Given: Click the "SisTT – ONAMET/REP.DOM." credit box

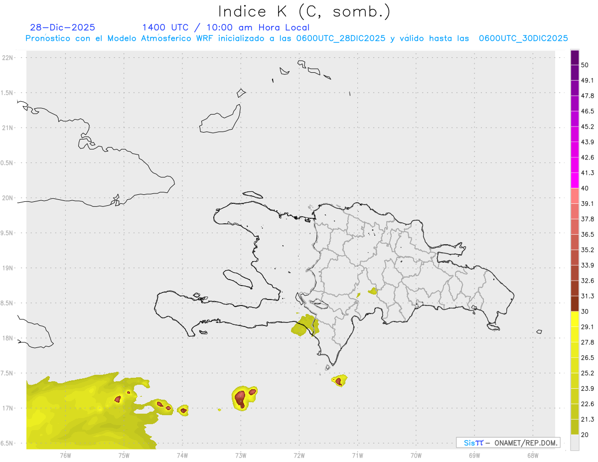Looking at the screenshot, I should (508, 443).
